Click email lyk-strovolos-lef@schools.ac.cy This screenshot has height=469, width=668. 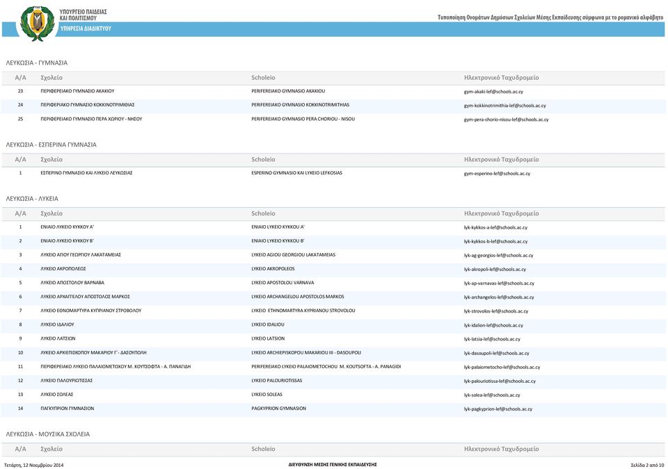point(496,311)
